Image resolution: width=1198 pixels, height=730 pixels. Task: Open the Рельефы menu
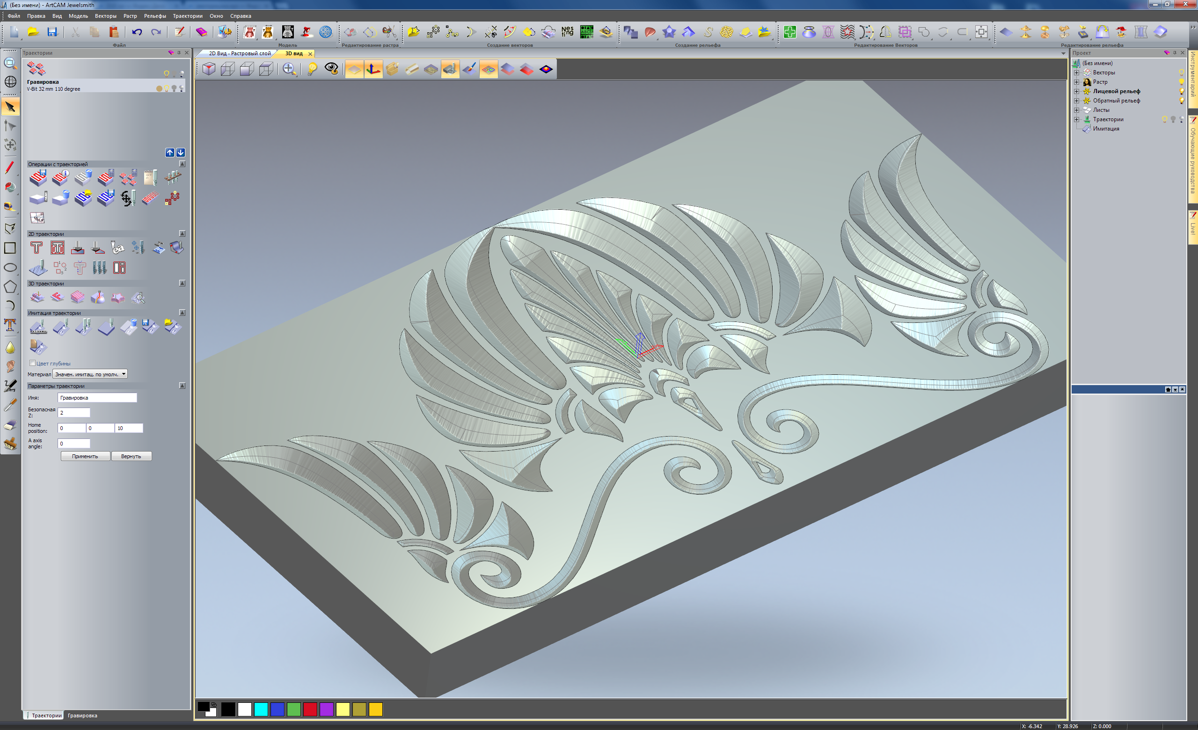pyautogui.click(x=154, y=16)
